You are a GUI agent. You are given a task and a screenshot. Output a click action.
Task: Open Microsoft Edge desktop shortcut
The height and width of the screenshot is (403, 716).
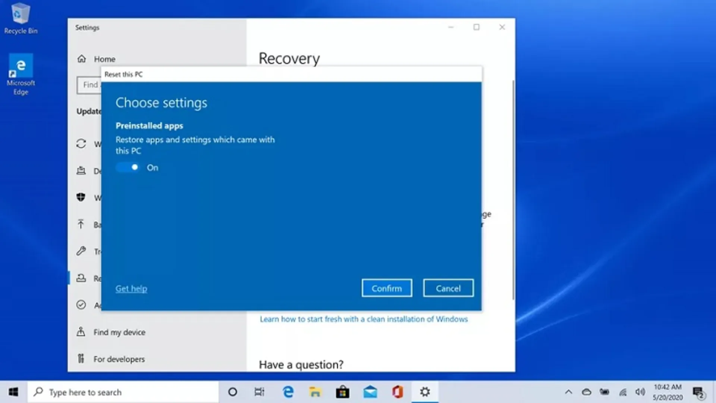pyautogui.click(x=21, y=74)
